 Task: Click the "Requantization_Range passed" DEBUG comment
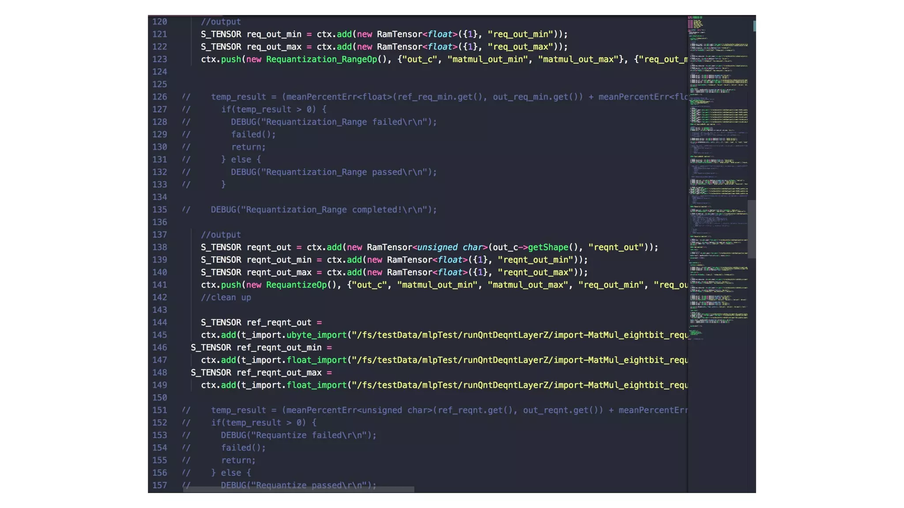pyautogui.click(x=334, y=172)
